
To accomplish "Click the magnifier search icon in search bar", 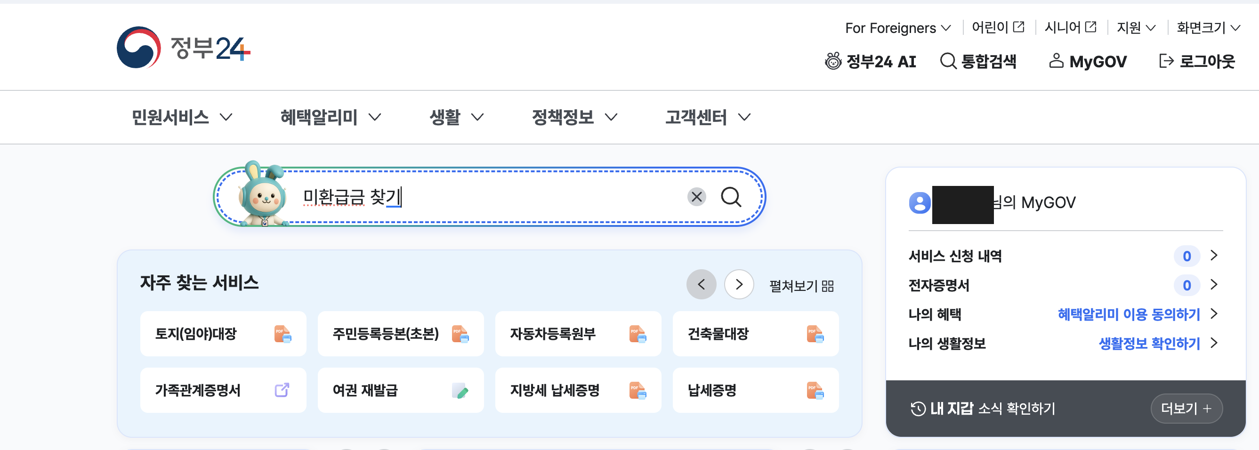I will pos(731,197).
